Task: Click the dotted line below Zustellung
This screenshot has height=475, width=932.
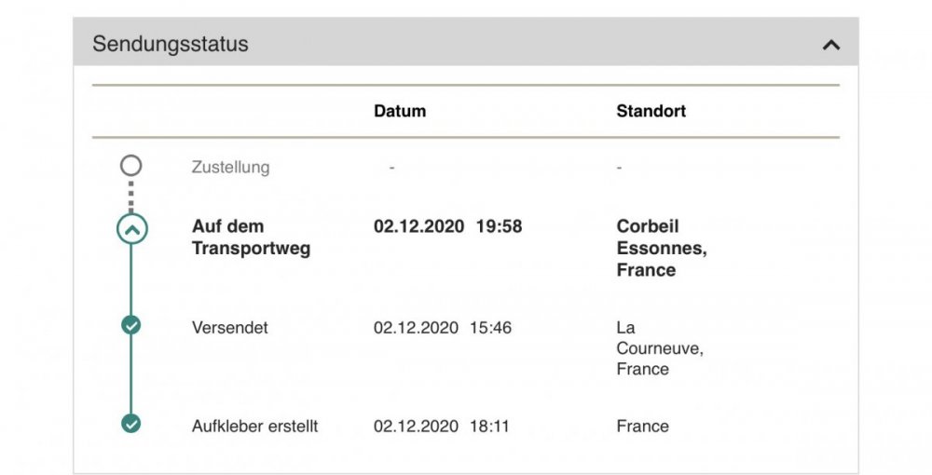Action: (x=130, y=196)
